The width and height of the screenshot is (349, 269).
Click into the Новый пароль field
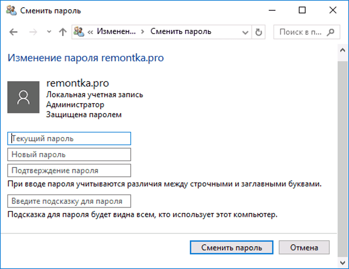69,154
